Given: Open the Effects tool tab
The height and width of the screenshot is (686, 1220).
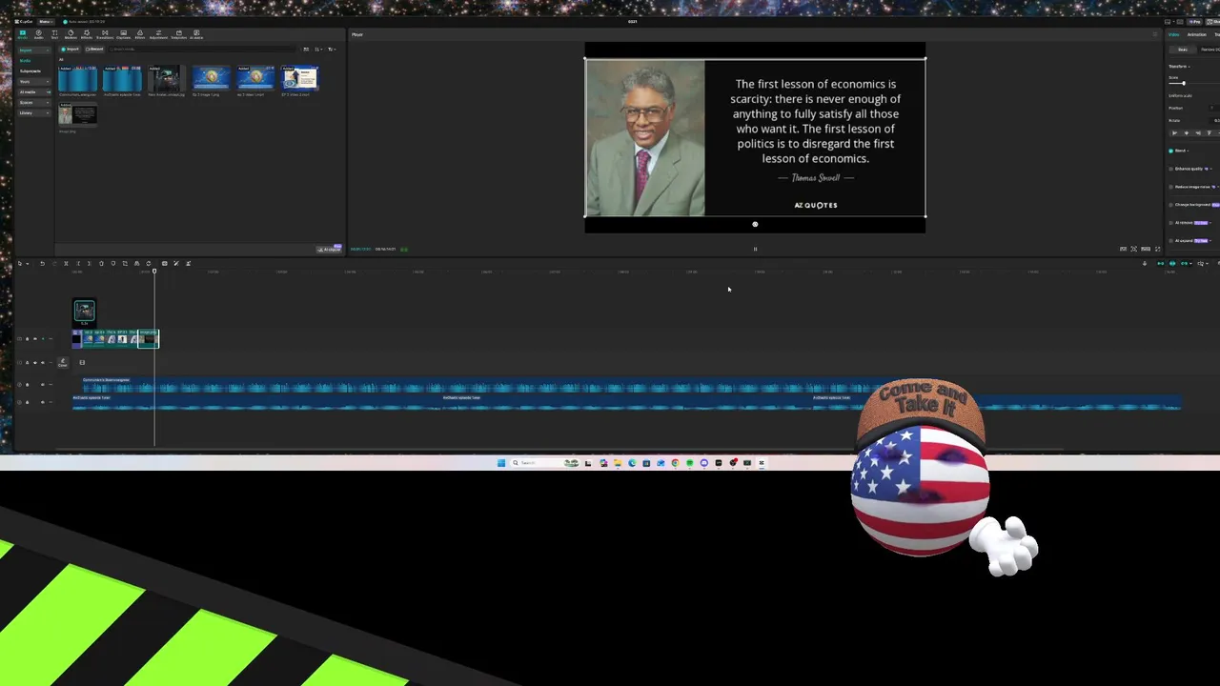Looking at the screenshot, I should [87, 35].
